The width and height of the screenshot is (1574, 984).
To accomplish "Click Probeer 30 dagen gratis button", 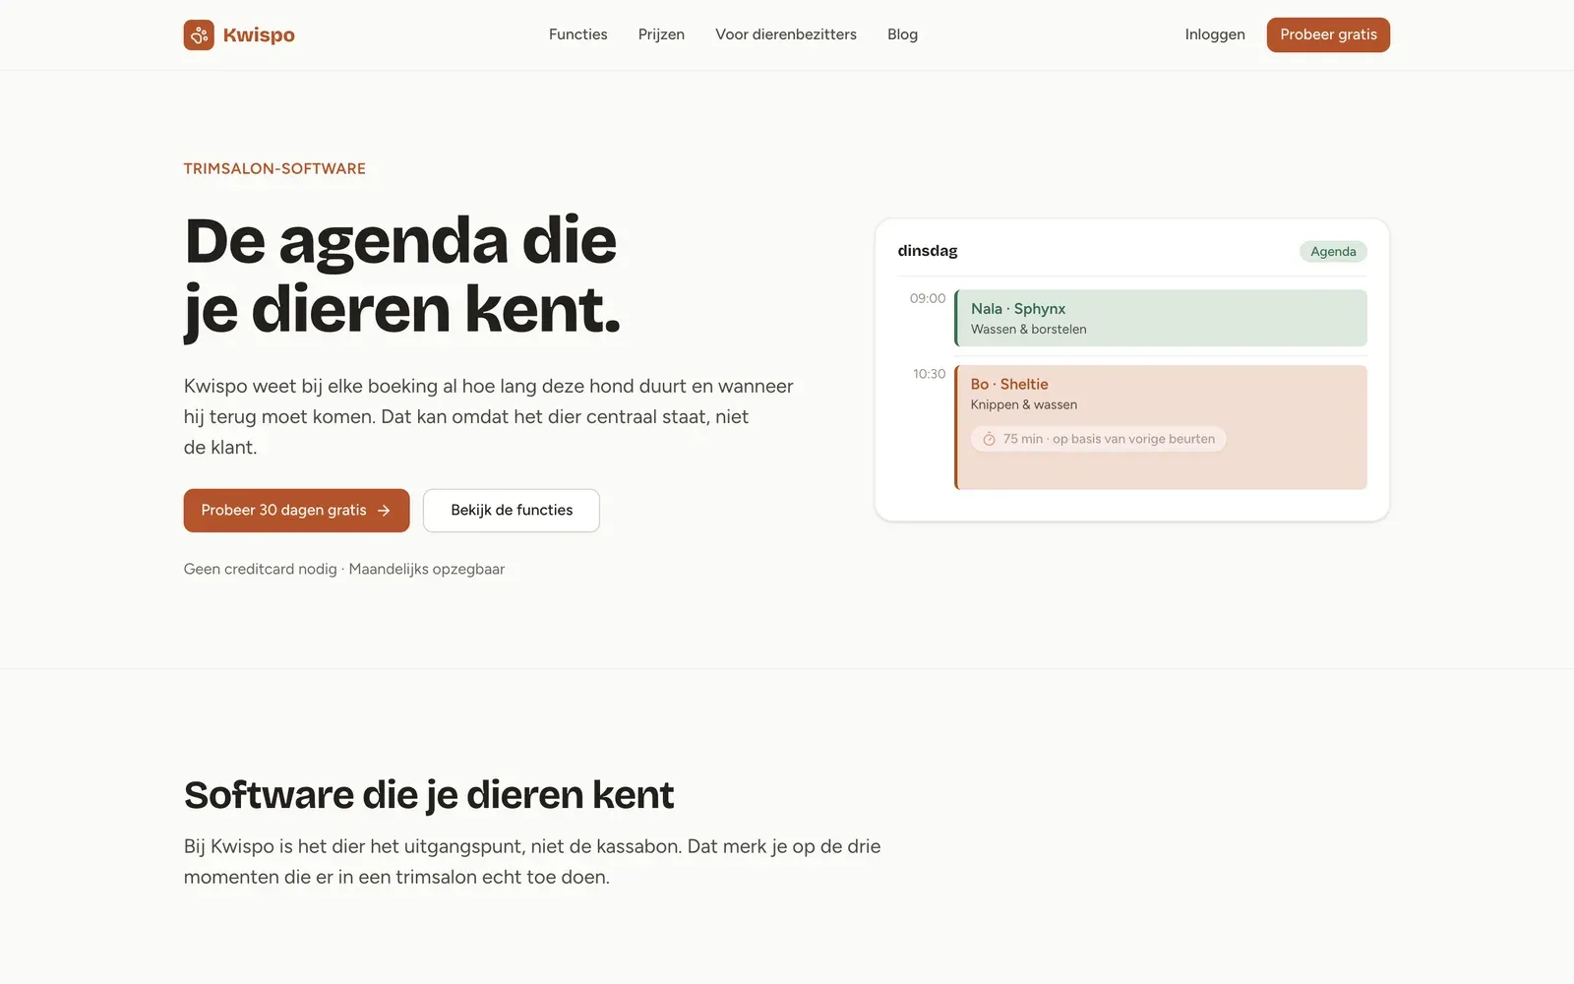I will point(296,511).
